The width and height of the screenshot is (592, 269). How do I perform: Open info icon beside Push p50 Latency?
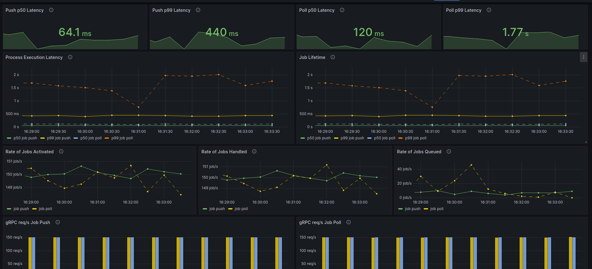click(51, 10)
